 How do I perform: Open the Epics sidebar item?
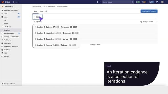pyautogui.click(x=6, y=14)
